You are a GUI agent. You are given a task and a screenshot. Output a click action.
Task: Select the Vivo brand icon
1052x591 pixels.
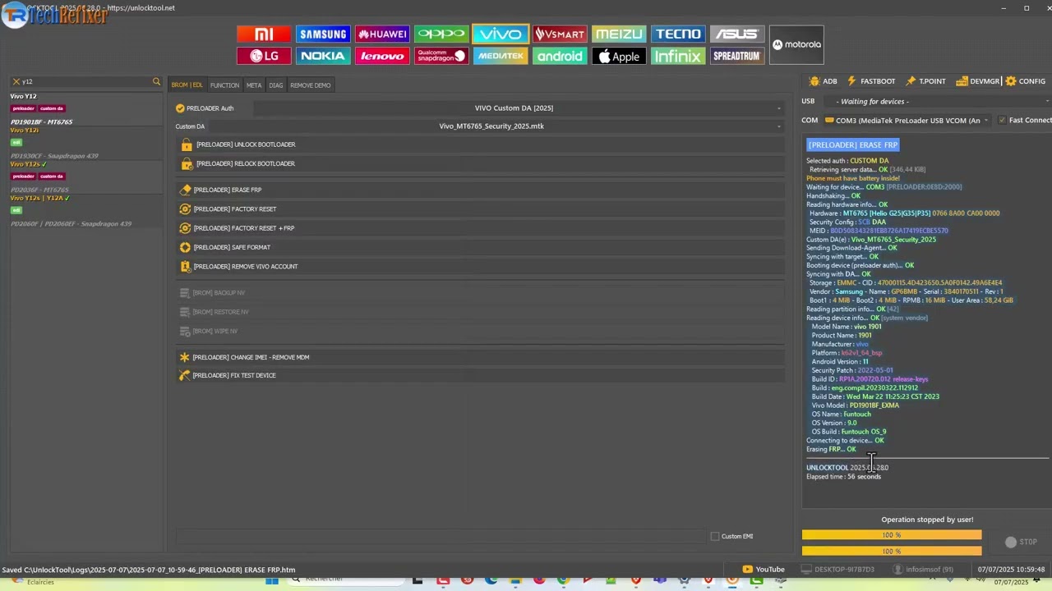point(501,34)
